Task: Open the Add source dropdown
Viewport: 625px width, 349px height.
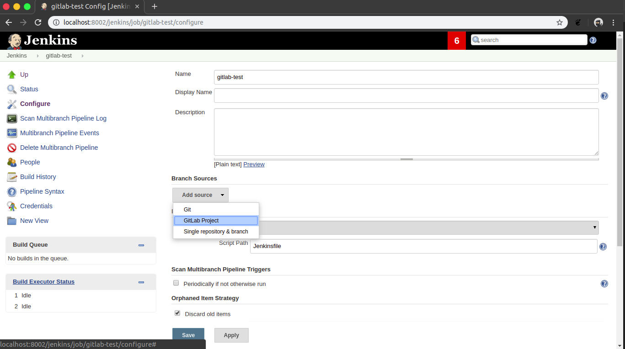Action: (200, 195)
